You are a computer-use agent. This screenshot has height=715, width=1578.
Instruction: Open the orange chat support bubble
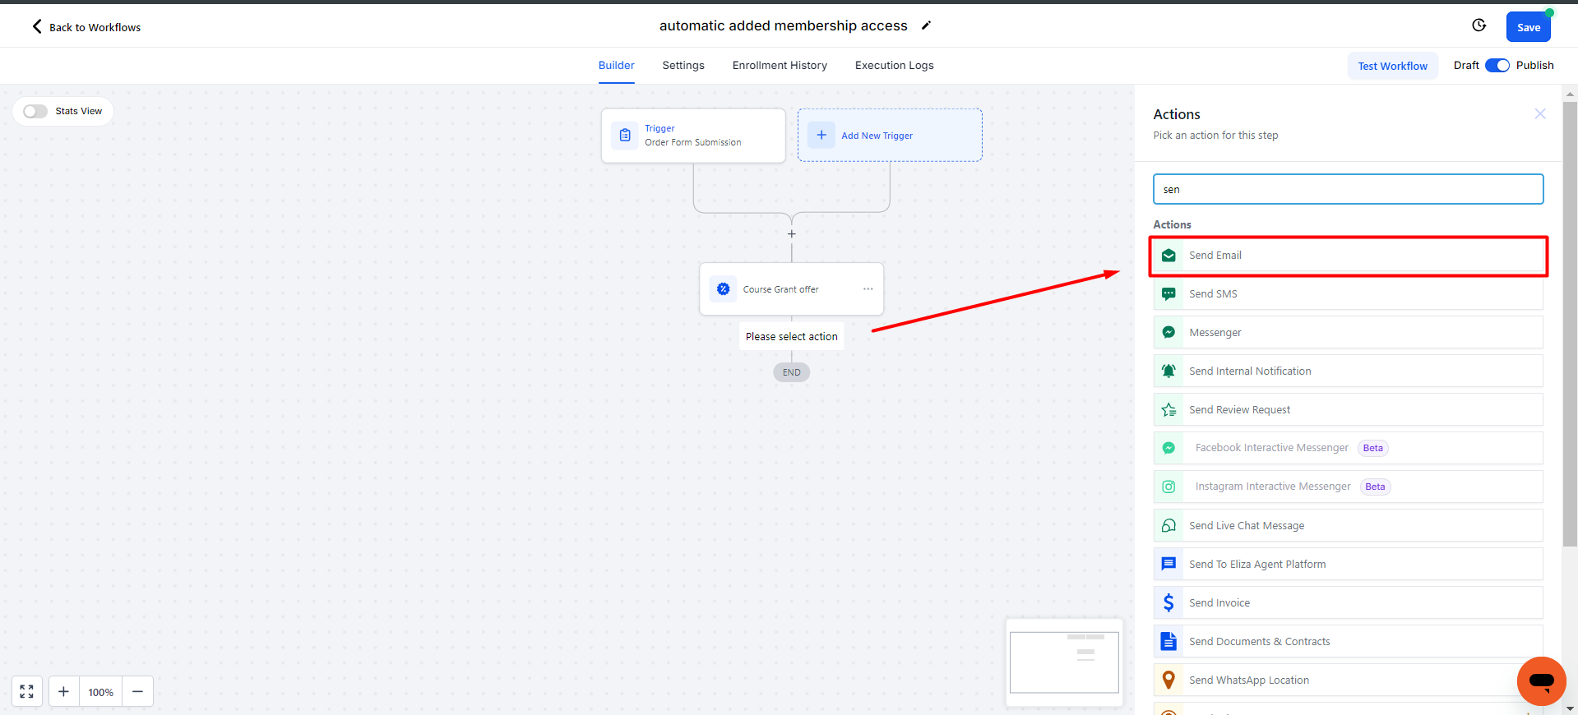[x=1541, y=680]
